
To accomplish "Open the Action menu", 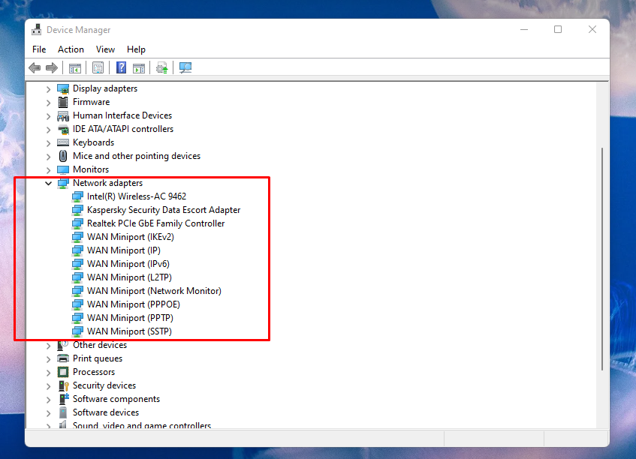I will [71, 49].
